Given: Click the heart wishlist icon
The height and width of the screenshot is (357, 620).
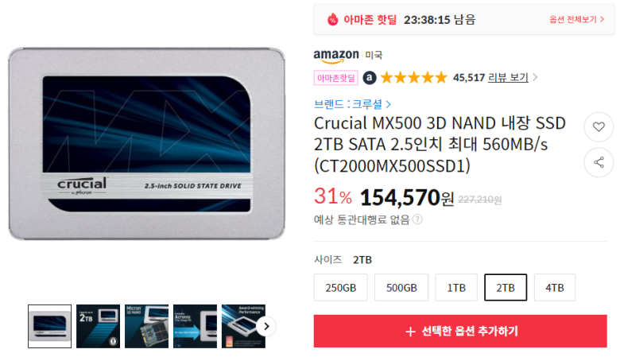Looking at the screenshot, I should pos(599,127).
